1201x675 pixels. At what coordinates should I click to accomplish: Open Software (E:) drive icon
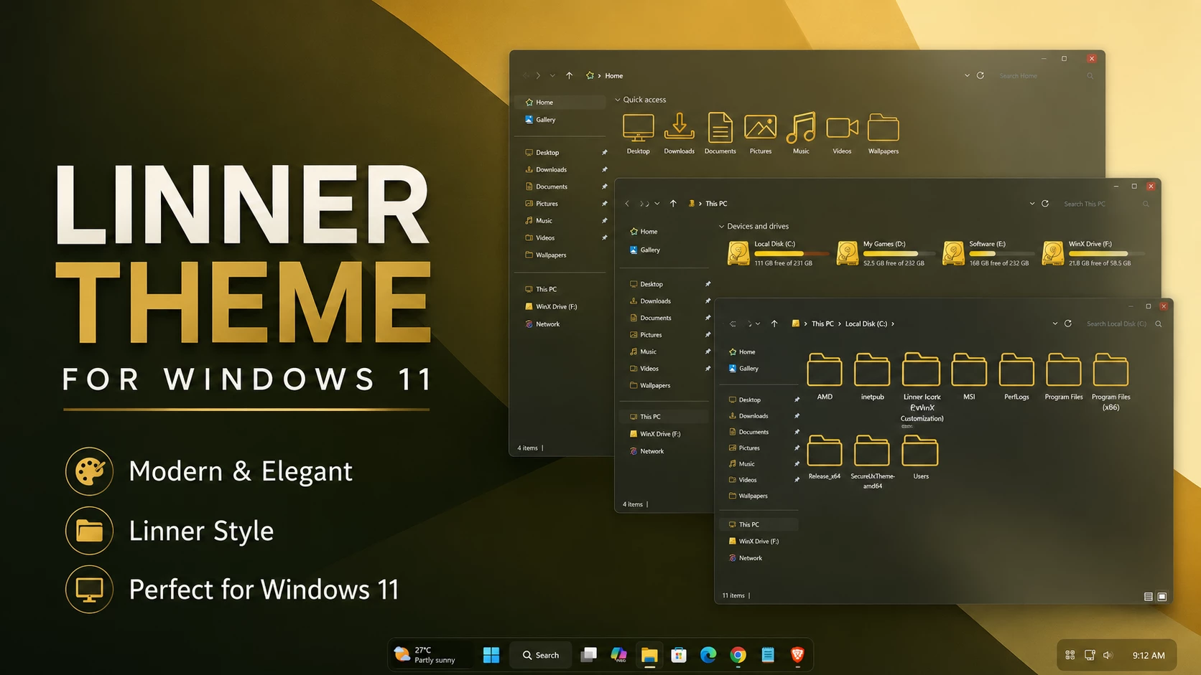click(x=953, y=253)
